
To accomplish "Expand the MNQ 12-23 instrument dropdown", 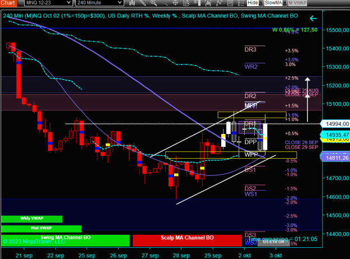I will pyautogui.click(x=69, y=3).
